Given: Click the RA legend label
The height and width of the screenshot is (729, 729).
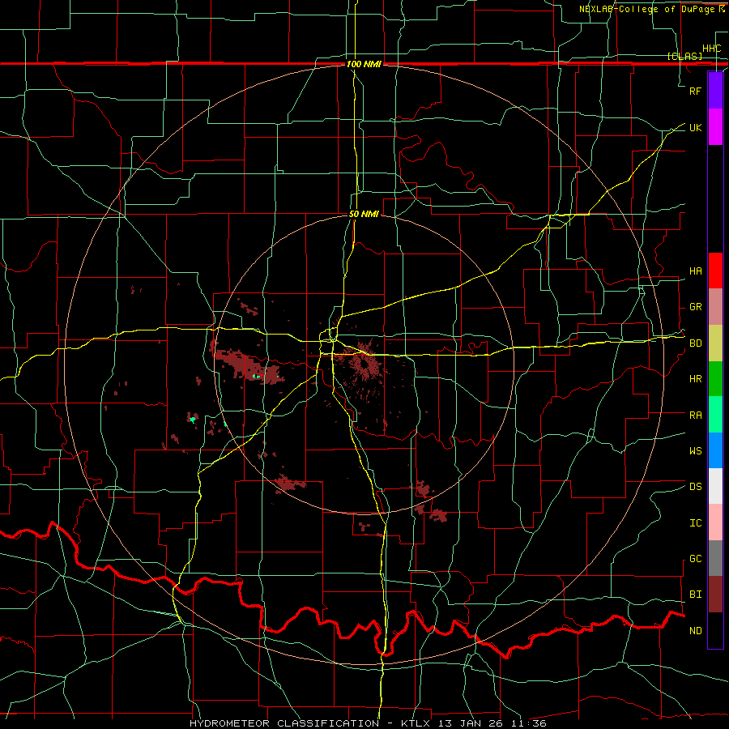Looking at the screenshot, I should tap(695, 416).
